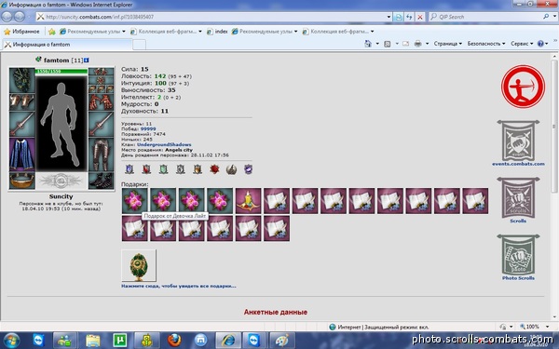The width and height of the screenshot is (559, 349).
Task: Click the blue cloak equipment slot
Action: pos(21,154)
